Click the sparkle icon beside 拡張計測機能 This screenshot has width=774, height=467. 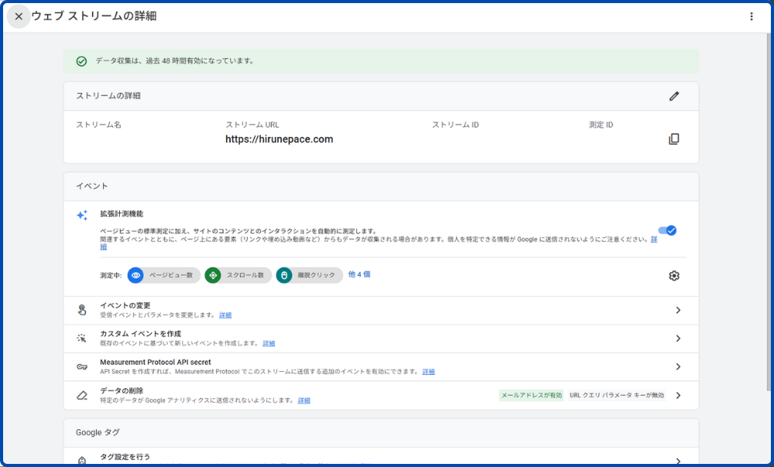coord(82,216)
